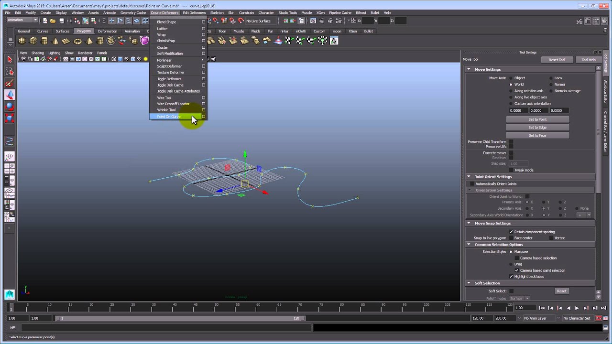Select Along rotation axis radio
The image size is (612, 344).
coord(511,91)
